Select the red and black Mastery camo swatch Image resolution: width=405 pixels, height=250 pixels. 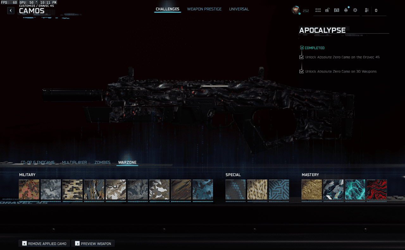click(x=377, y=190)
